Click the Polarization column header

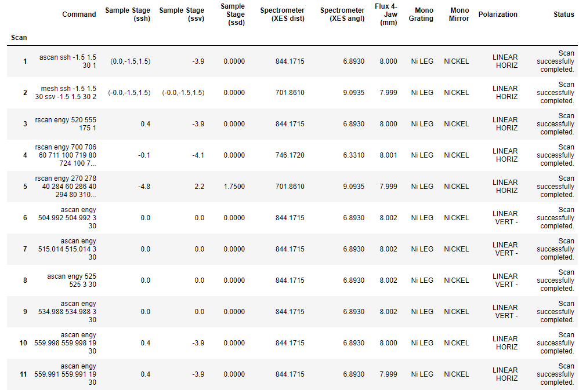(x=498, y=14)
